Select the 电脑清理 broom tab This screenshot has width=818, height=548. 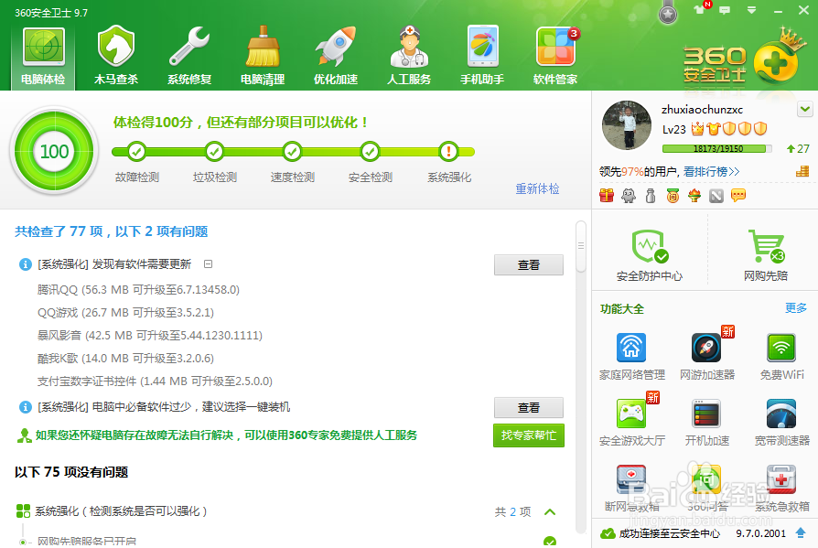click(263, 57)
